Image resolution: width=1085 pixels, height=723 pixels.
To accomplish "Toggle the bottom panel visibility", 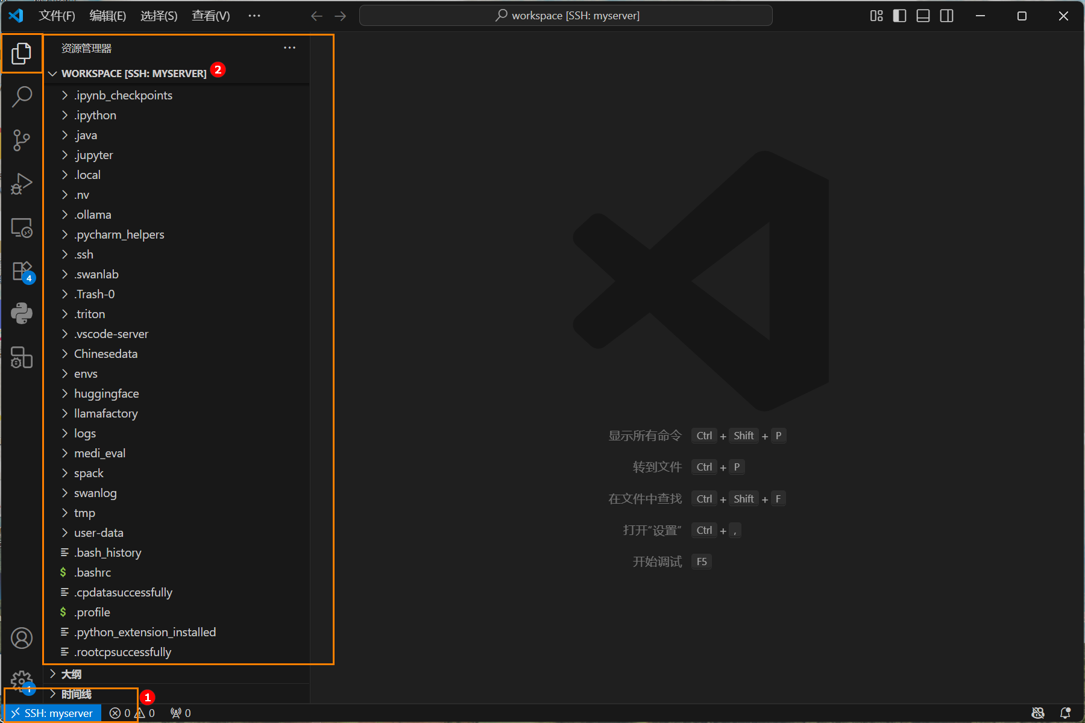I will point(923,16).
